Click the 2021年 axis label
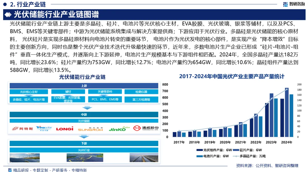The width and height of the screenshot is (308, 172). (241, 142)
